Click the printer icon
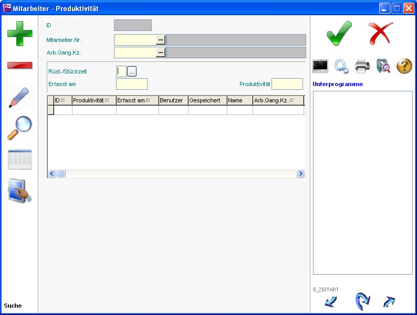The image size is (417, 315). click(362, 66)
